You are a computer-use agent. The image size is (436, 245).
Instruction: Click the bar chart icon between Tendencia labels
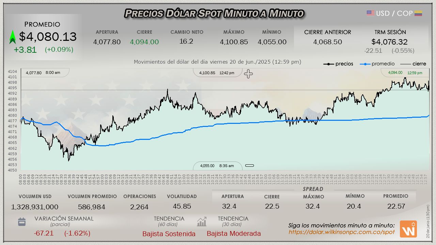tap(202, 222)
